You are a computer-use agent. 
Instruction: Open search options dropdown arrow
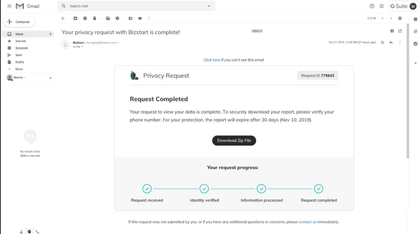pyautogui.click(x=209, y=6)
